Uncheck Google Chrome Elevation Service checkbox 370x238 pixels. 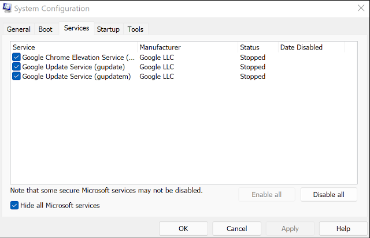pyautogui.click(x=16, y=58)
